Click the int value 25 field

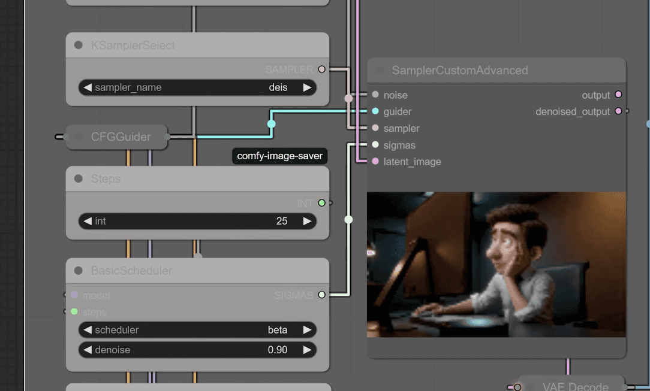pyautogui.click(x=197, y=222)
